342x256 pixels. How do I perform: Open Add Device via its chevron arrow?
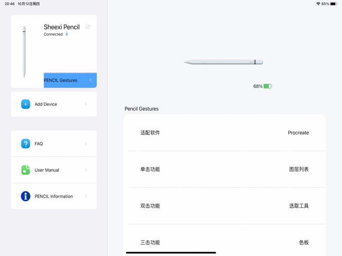86,104
